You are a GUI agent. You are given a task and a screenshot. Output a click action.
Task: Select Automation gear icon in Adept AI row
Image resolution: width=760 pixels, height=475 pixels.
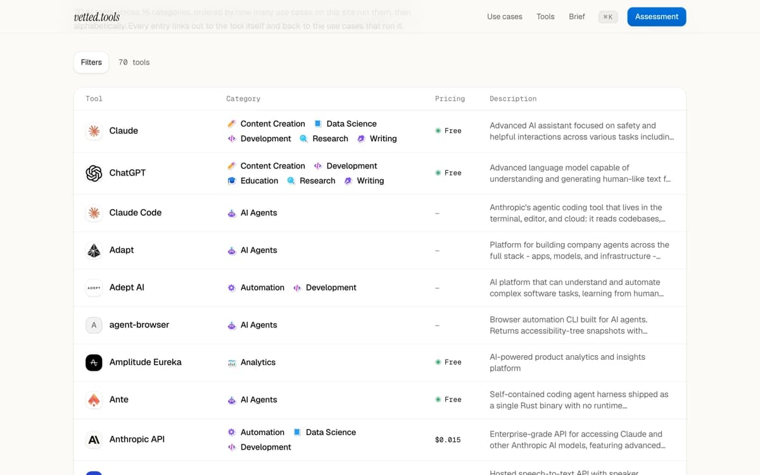pyautogui.click(x=232, y=288)
